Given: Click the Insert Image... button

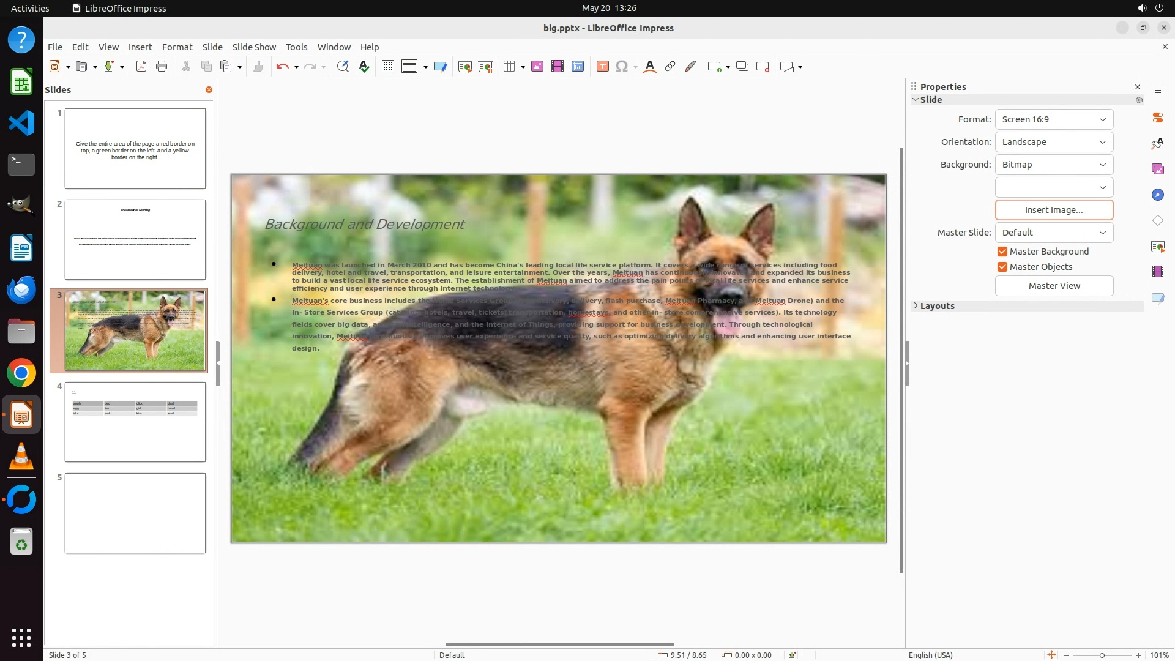Looking at the screenshot, I should pos(1054,210).
